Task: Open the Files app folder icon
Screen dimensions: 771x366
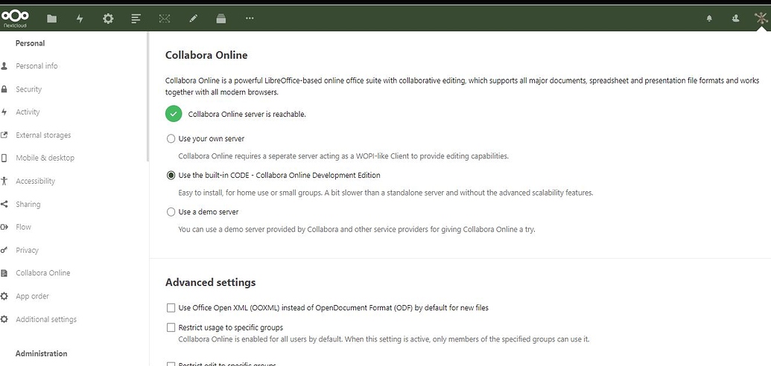Action: pos(51,19)
